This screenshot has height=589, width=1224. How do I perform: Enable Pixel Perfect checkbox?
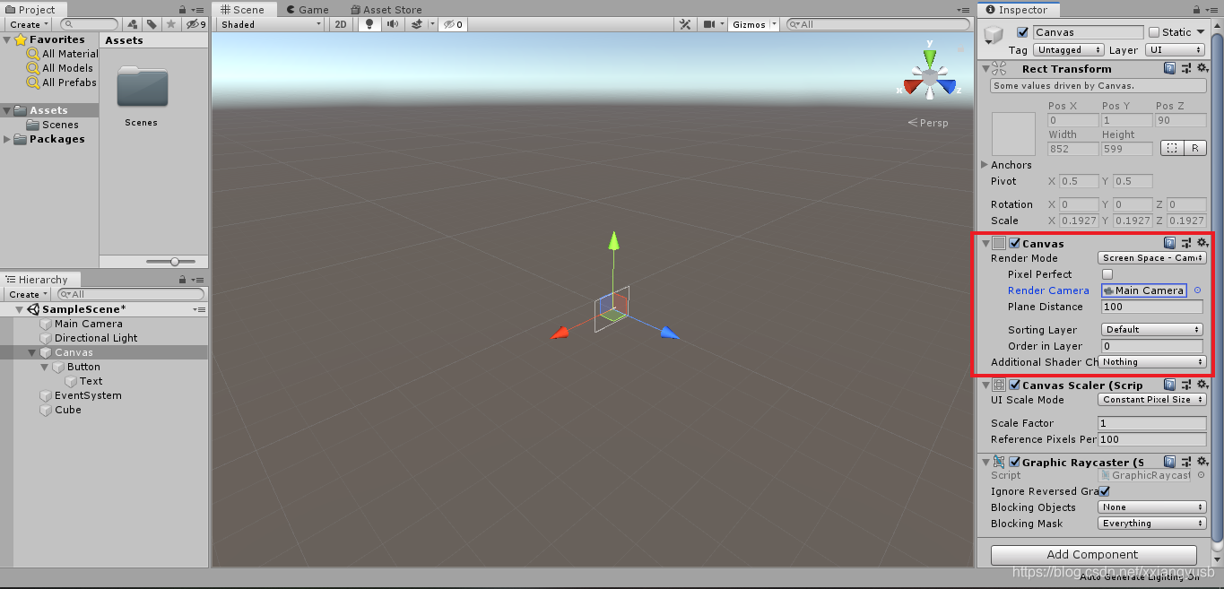pyautogui.click(x=1107, y=274)
